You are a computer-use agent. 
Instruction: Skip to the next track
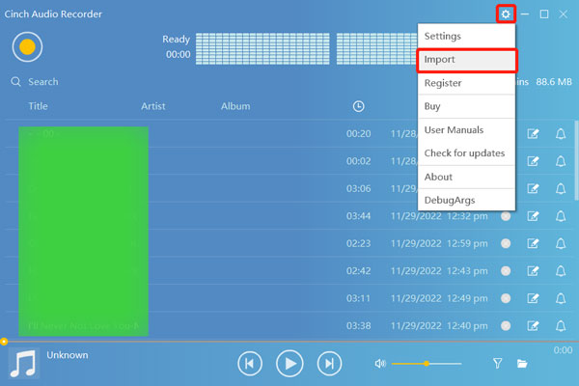click(x=330, y=363)
